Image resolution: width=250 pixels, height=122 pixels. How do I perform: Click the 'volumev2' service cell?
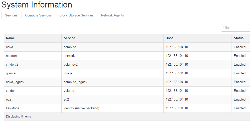pos(113,65)
